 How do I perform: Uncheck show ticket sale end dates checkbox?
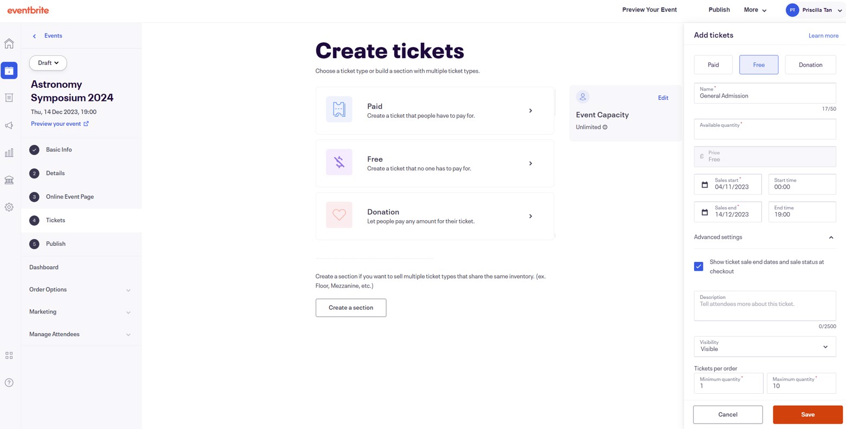coord(698,266)
